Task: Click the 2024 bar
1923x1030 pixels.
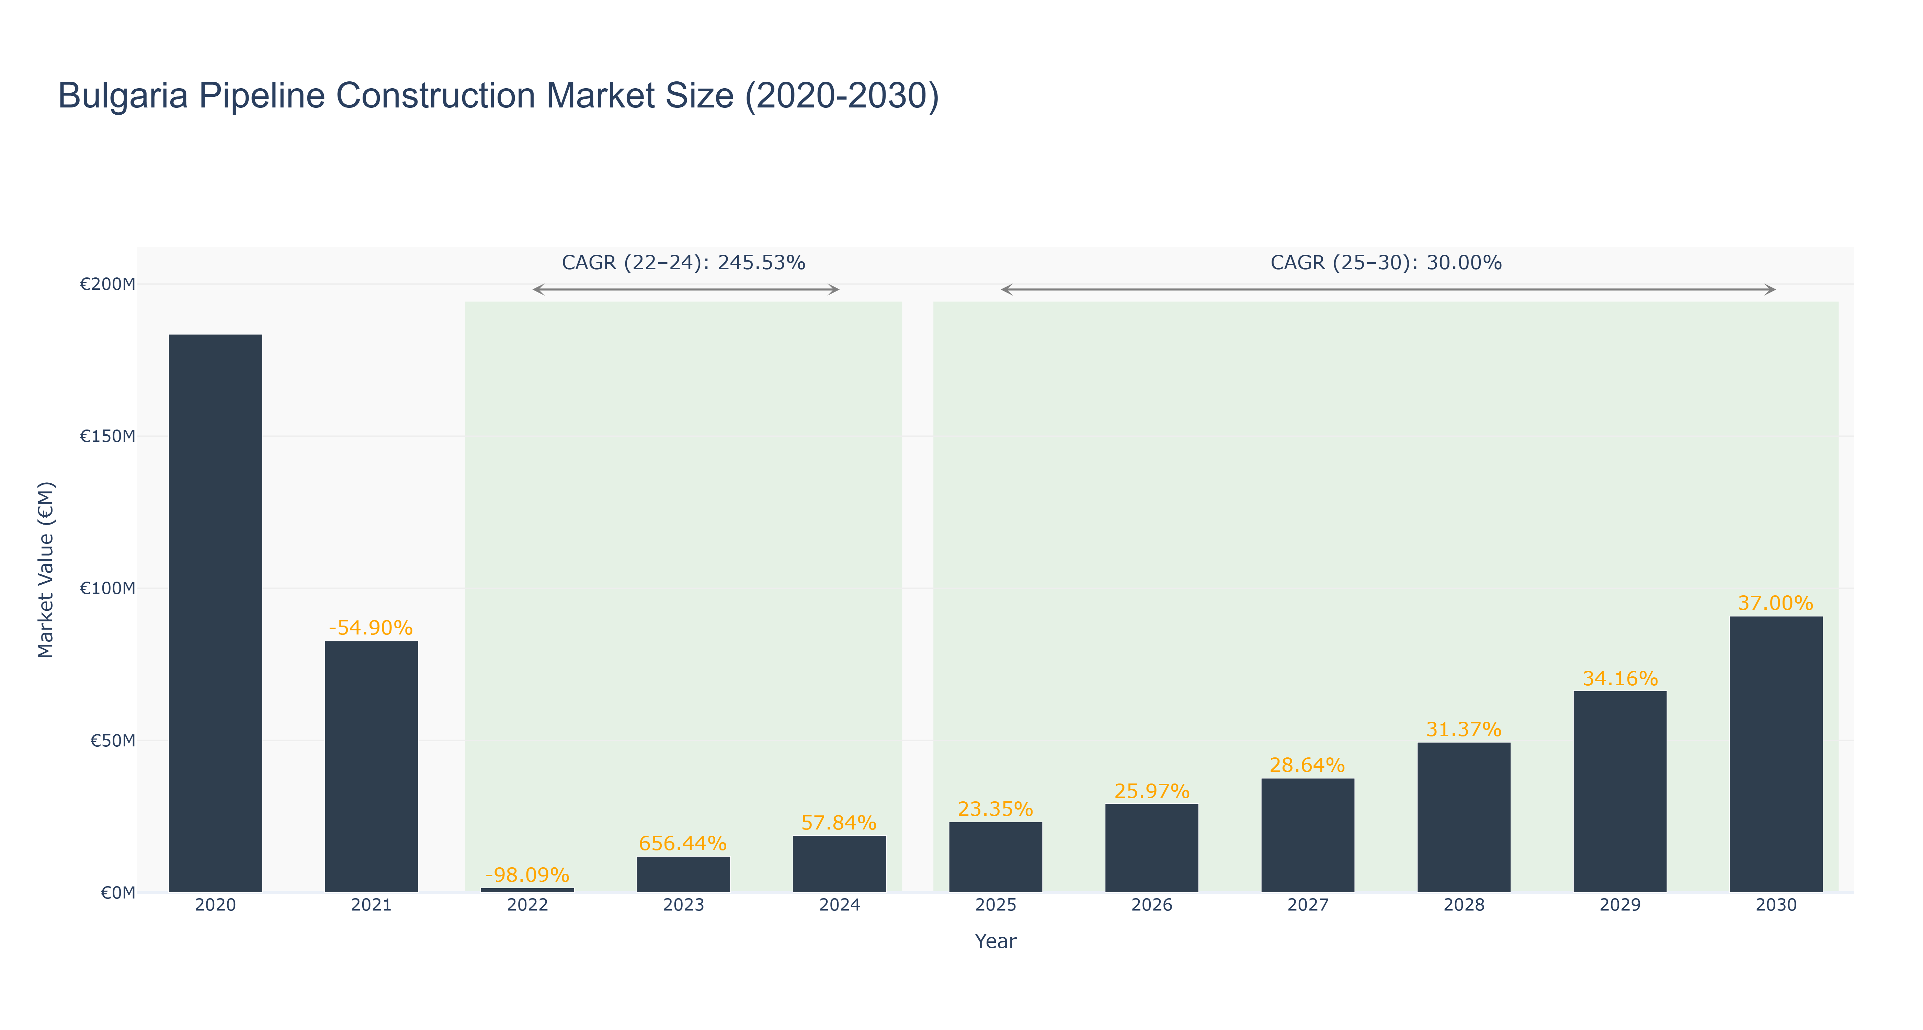Action: tap(839, 863)
